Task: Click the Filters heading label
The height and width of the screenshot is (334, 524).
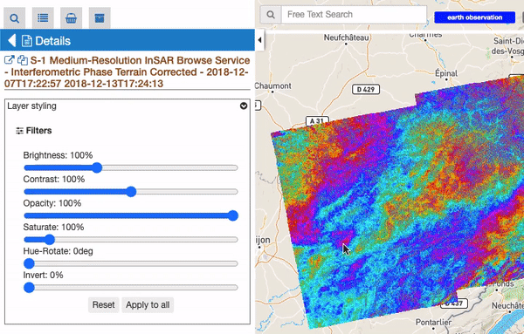Action: [38, 131]
